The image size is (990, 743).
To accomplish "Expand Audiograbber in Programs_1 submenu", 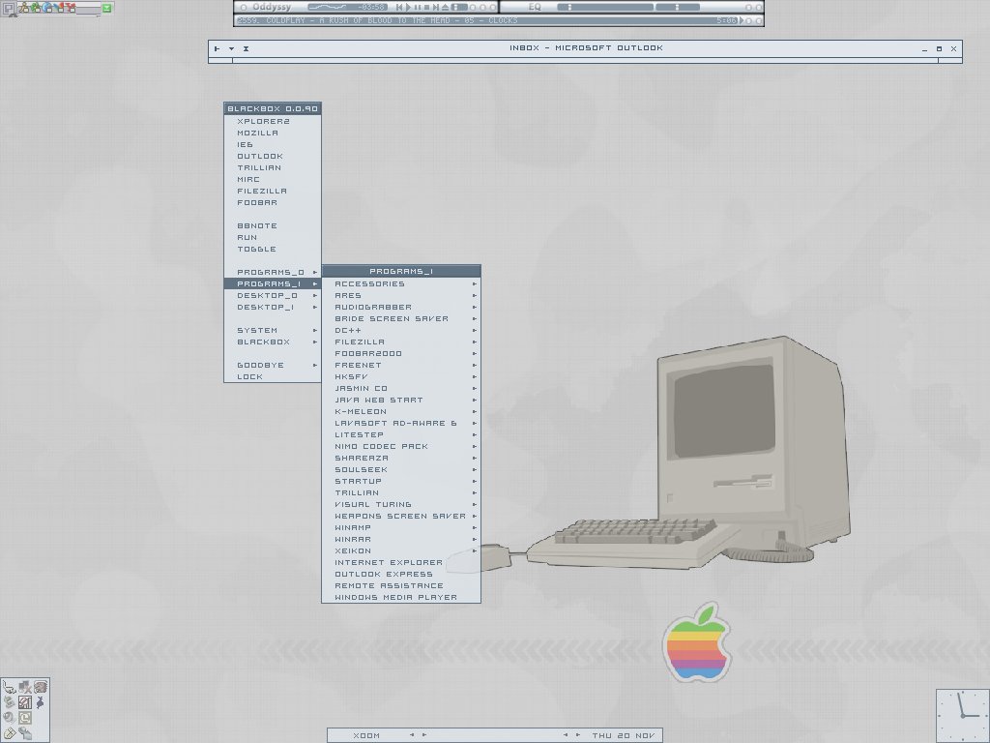I will click(x=401, y=307).
